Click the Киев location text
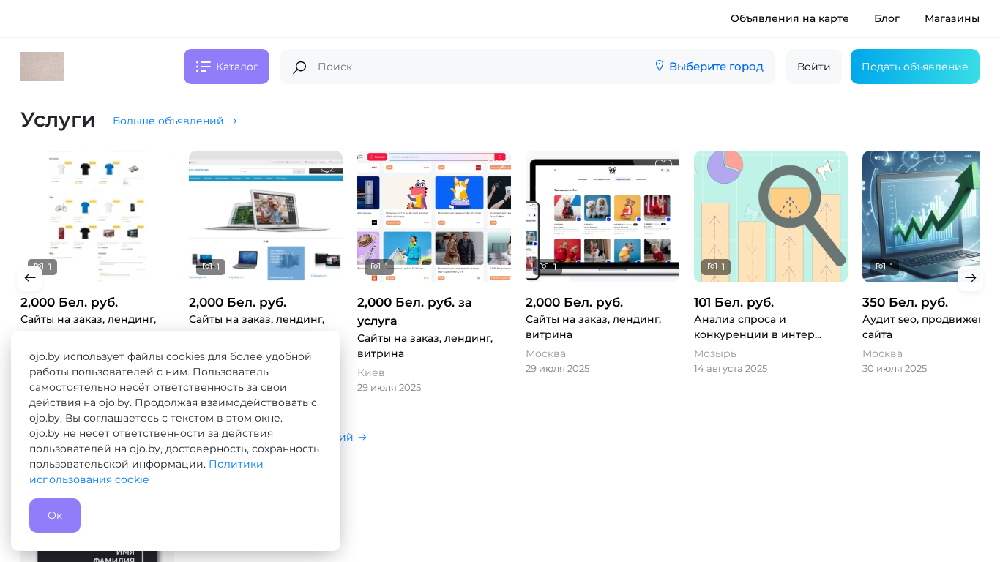This screenshot has height=562, width=1000. (x=371, y=372)
